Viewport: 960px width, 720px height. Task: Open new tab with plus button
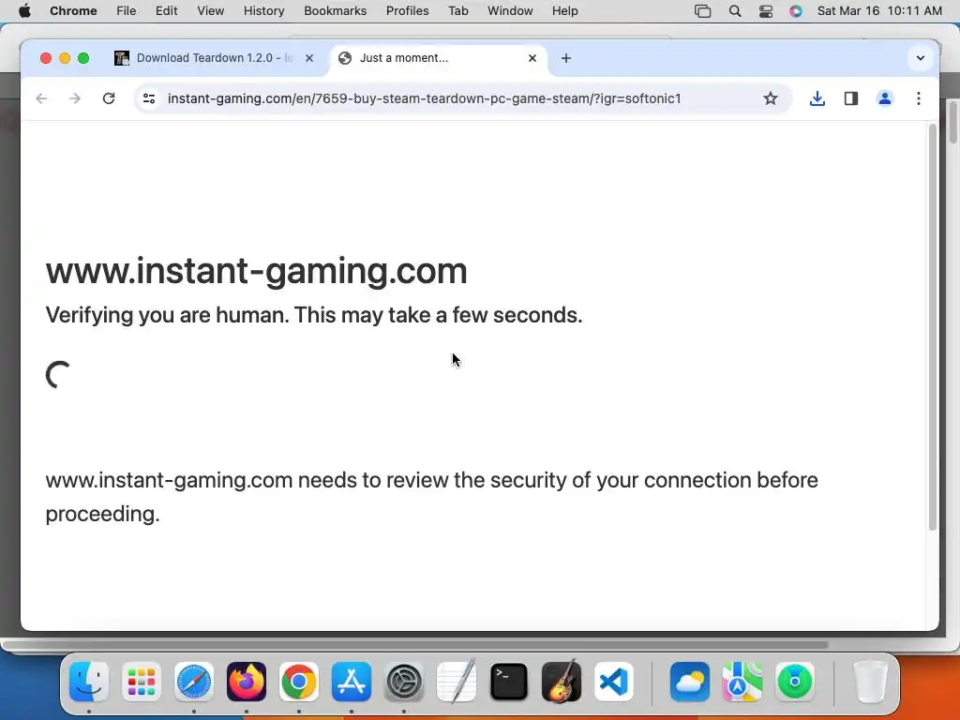pos(566,58)
